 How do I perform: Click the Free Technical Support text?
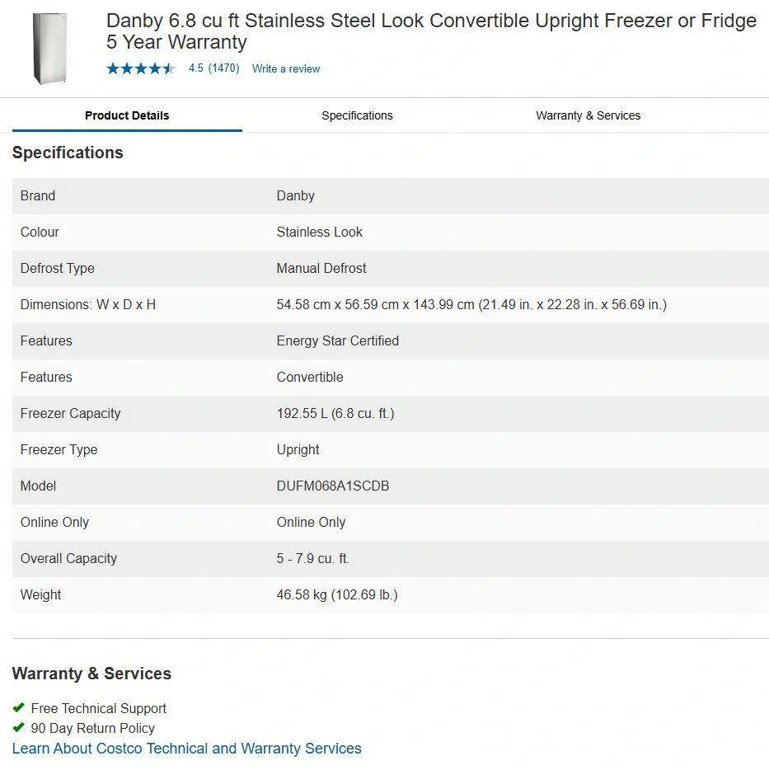coord(99,708)
